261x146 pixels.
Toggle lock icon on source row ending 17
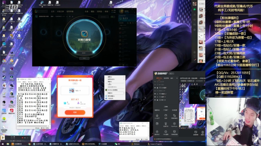pos(157,97)
